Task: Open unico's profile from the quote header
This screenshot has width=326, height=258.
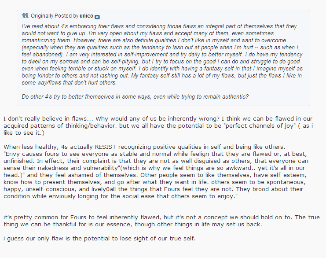Action: [87, 16]
